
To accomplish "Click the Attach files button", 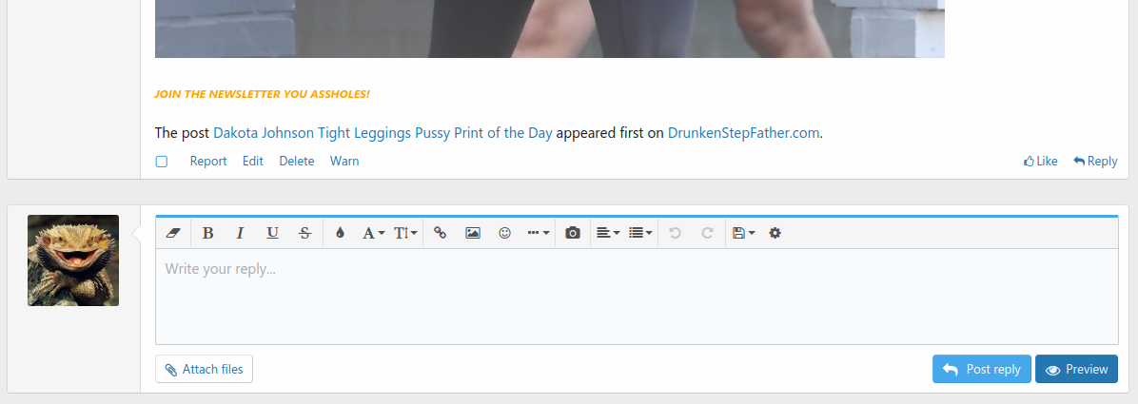I will [x=204, y=369].
